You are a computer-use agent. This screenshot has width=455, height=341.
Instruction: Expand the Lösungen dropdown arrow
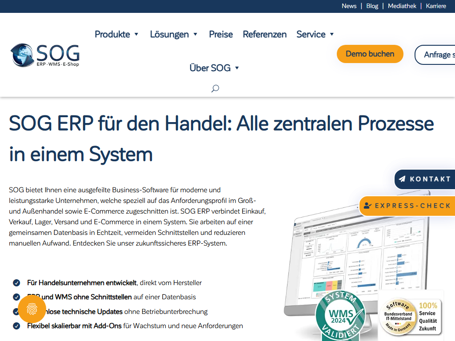pos(196,34)
